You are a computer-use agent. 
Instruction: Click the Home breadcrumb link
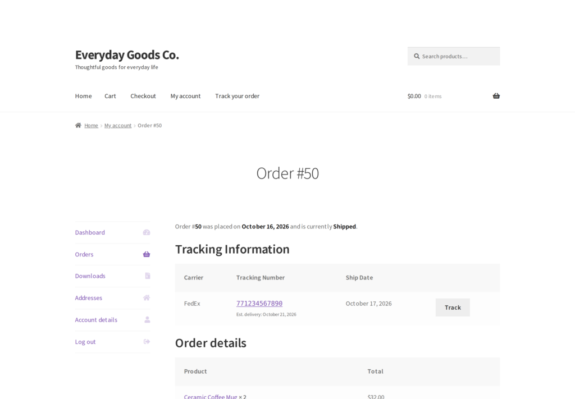point(91,125)
